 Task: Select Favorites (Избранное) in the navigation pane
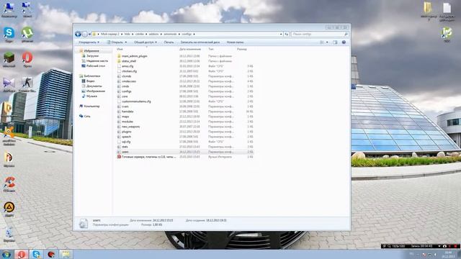pos(91,51)
